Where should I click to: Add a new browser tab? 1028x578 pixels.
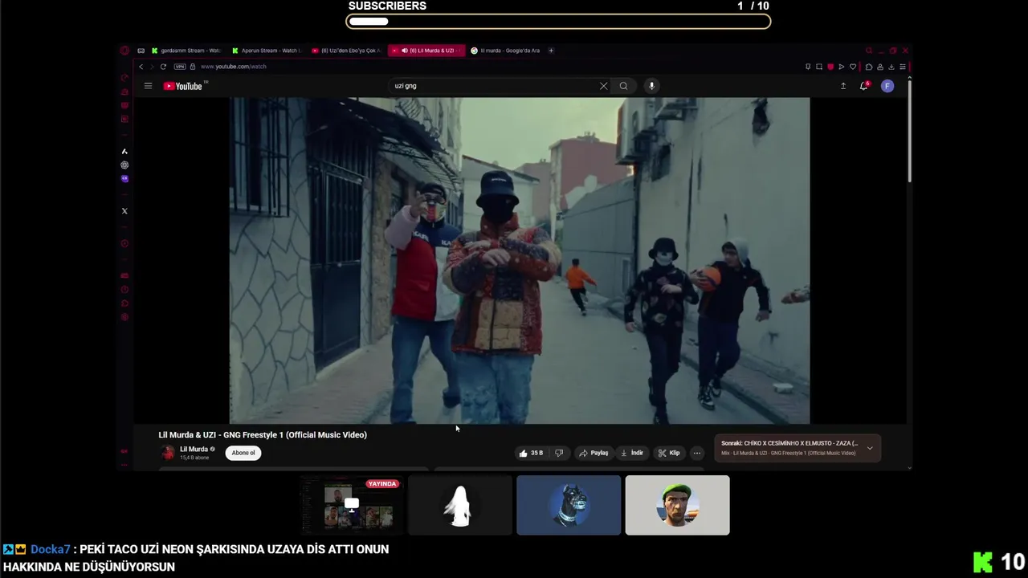tap(551, 51)
